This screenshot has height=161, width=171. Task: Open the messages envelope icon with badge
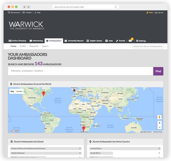pos(131,40)
